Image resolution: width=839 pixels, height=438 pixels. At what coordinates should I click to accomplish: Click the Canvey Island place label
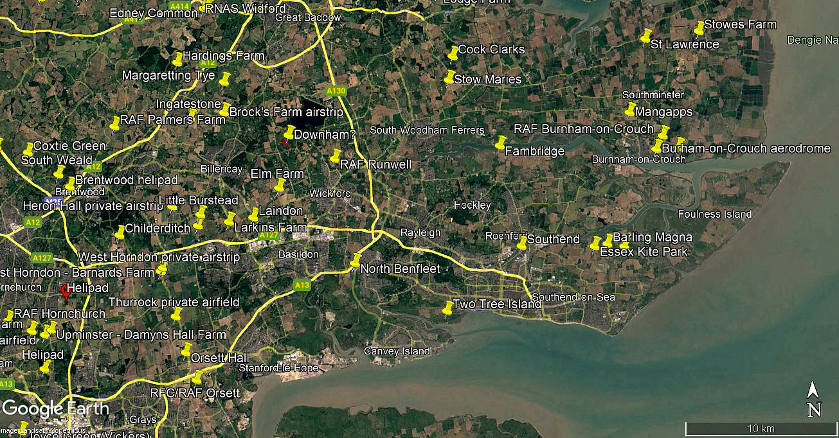[x=397, y=351]
